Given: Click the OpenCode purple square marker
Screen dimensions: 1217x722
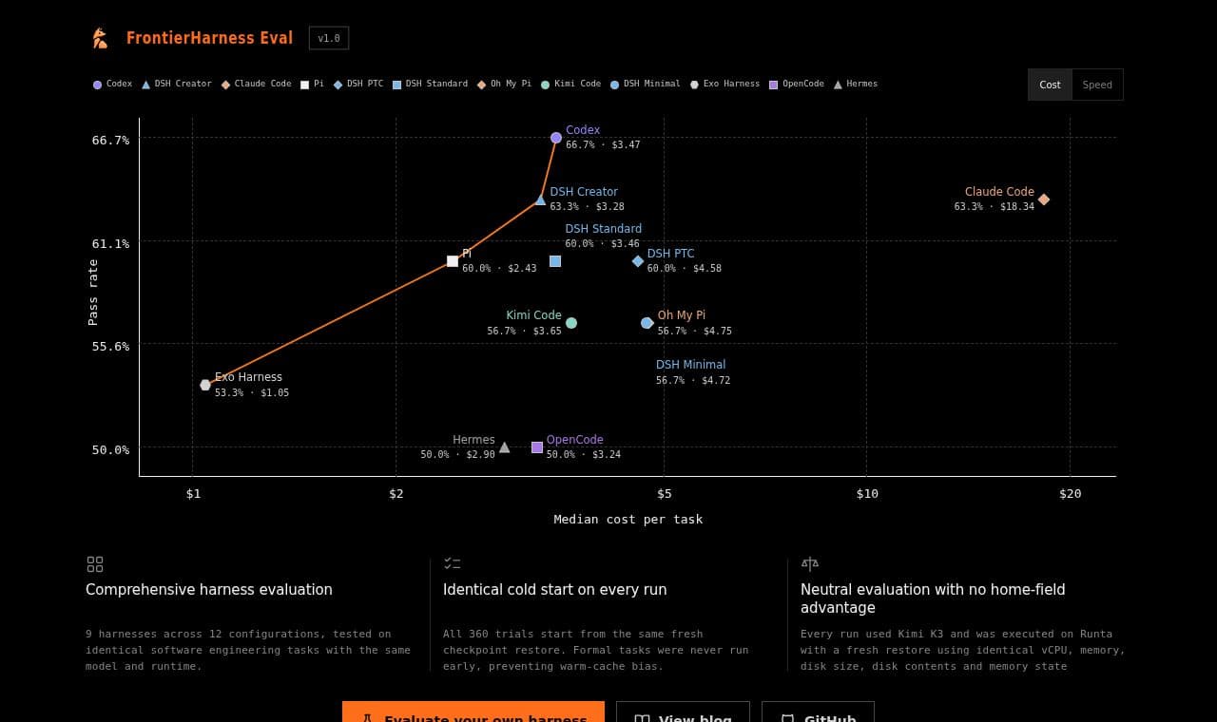Looking at the screenshot, I should point(537,447).
